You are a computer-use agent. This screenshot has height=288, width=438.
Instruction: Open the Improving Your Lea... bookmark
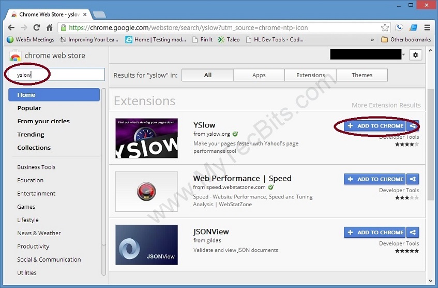(x=89, y=40)
